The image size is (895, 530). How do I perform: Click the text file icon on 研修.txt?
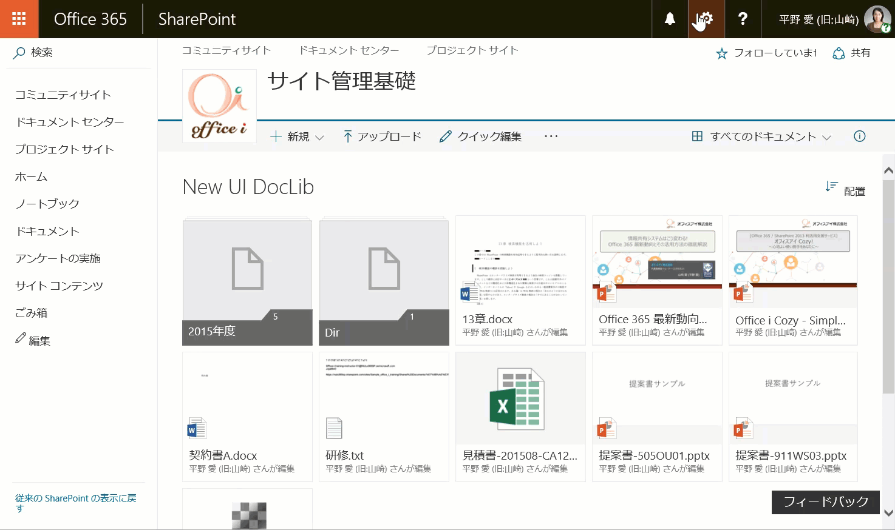(334, 428)
